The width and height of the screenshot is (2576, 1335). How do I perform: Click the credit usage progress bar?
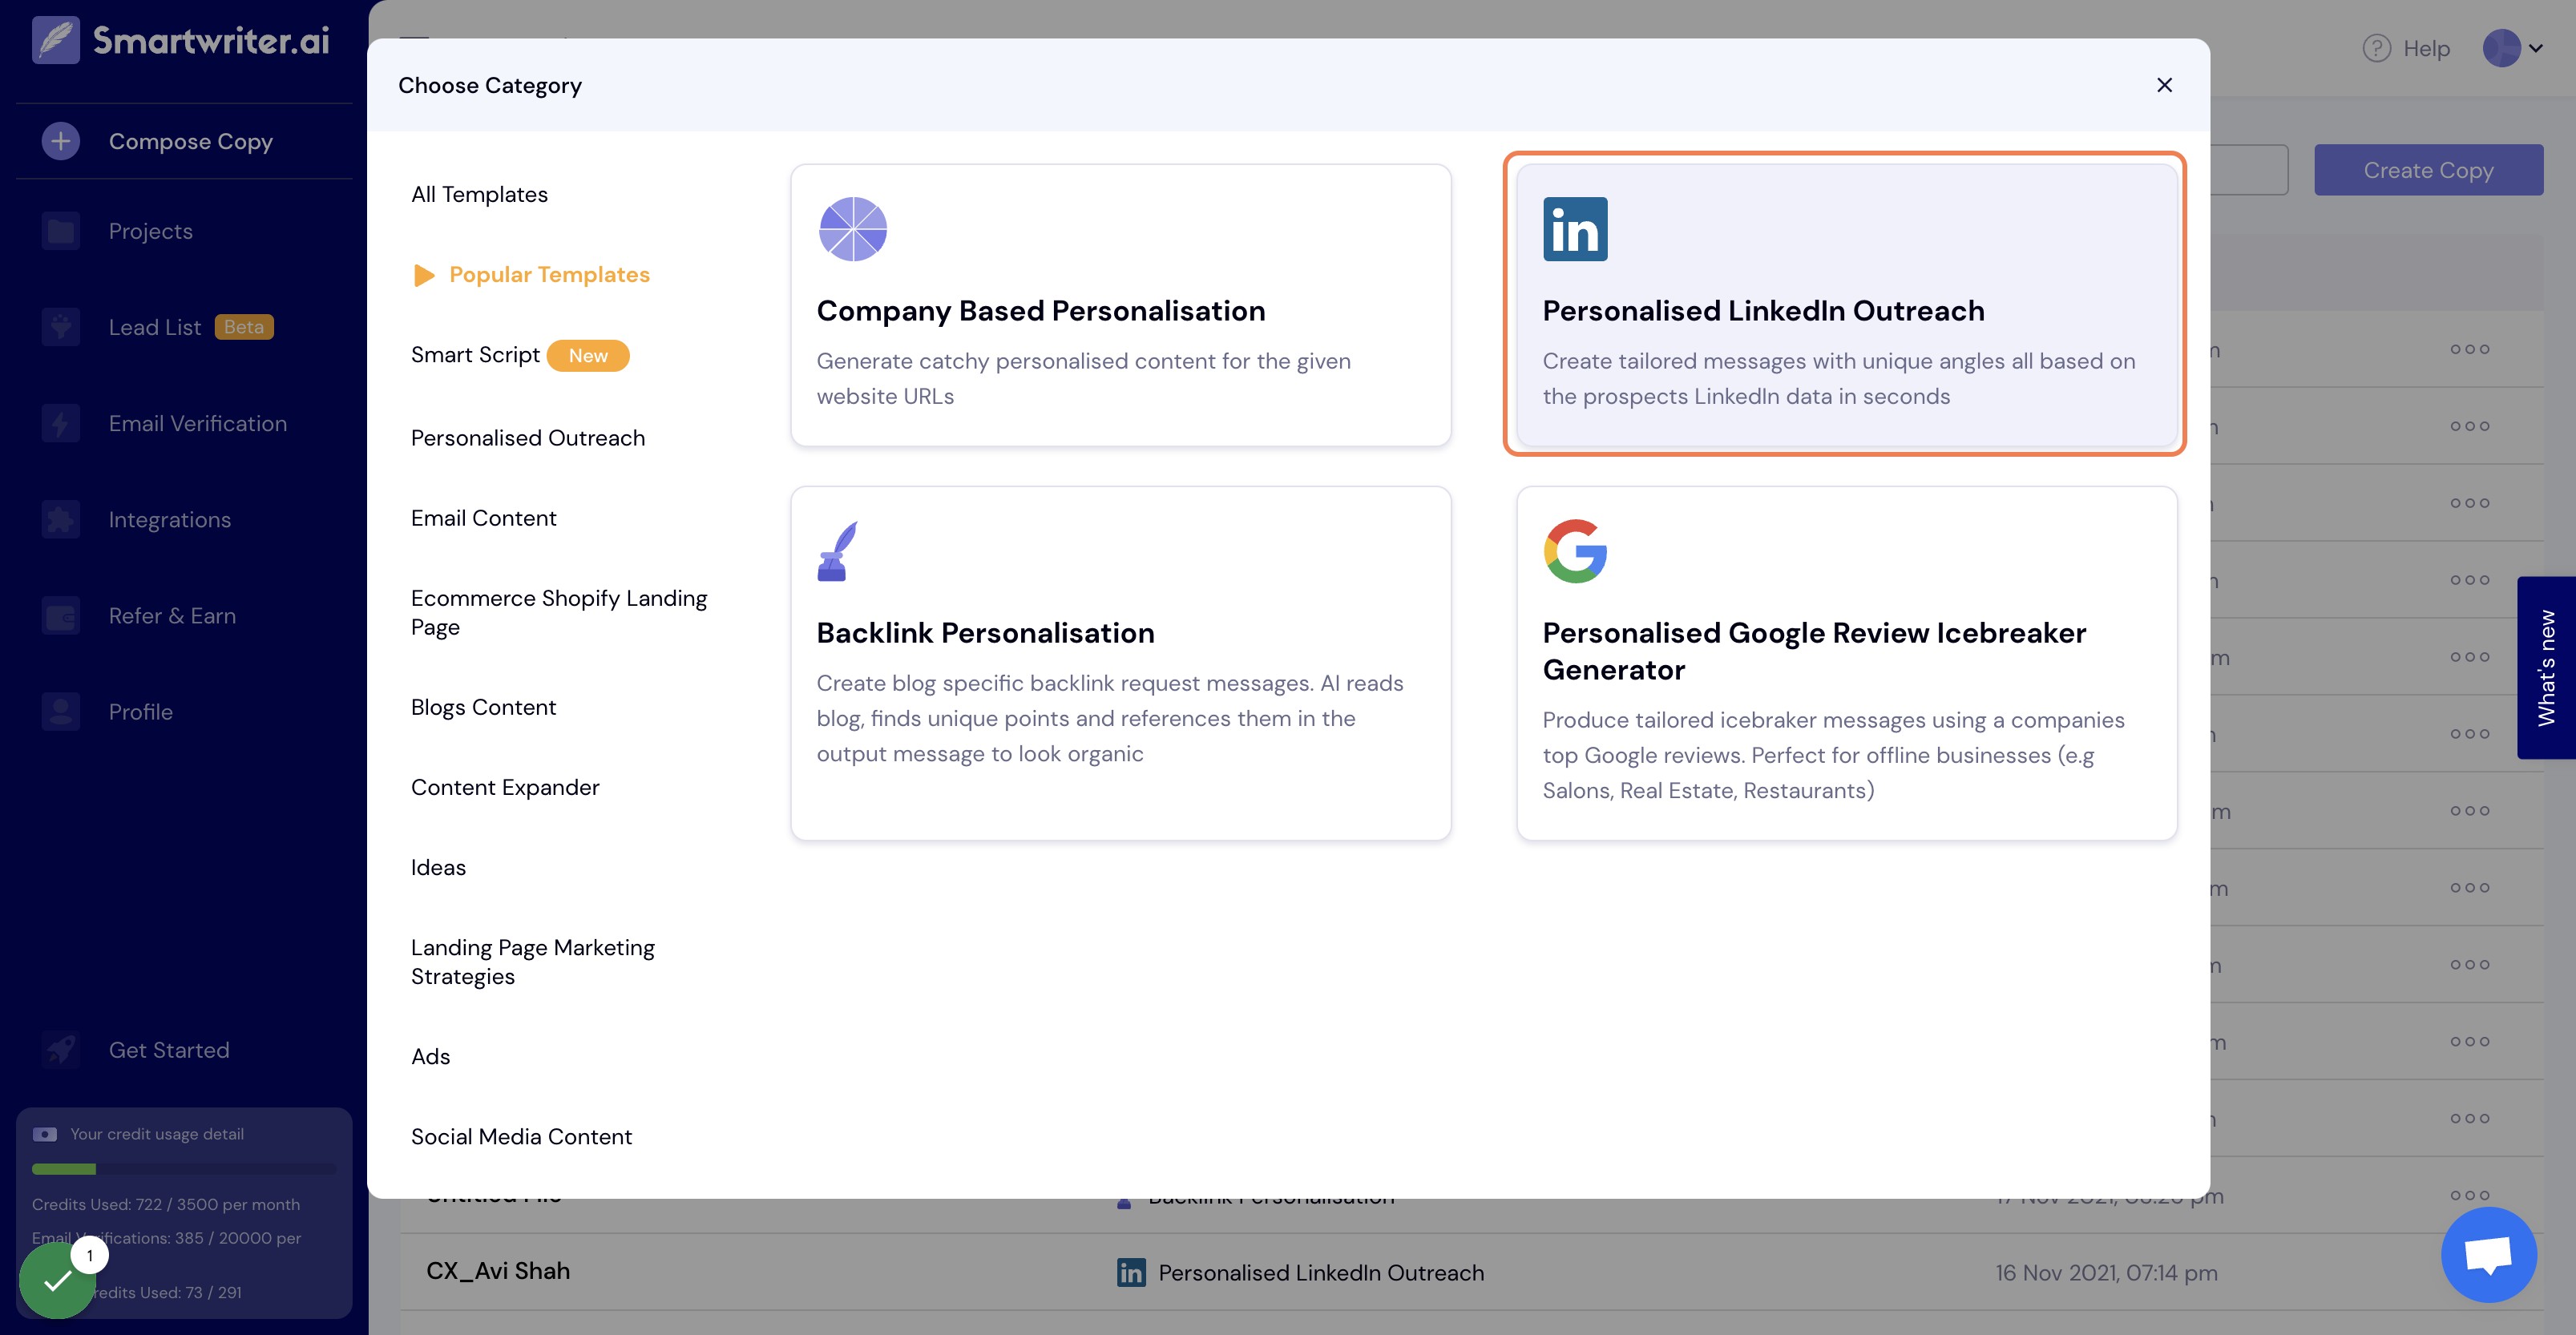(x=183, y=1169)
